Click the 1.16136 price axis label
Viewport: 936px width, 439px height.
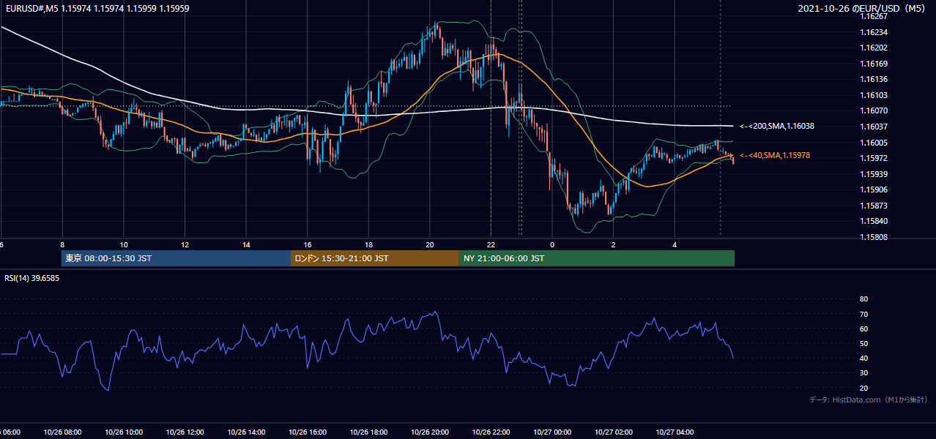[873, 79]
